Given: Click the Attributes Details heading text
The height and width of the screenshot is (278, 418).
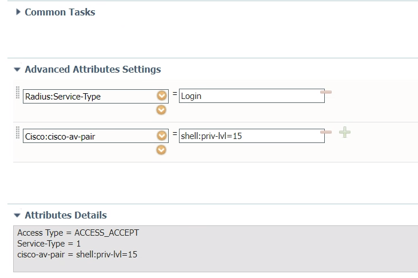Looking at the screenshot, I should point(66,216).
